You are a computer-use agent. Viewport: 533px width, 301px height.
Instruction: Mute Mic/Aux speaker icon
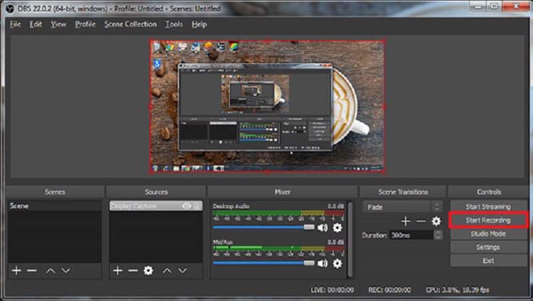(x=322, y=263)
